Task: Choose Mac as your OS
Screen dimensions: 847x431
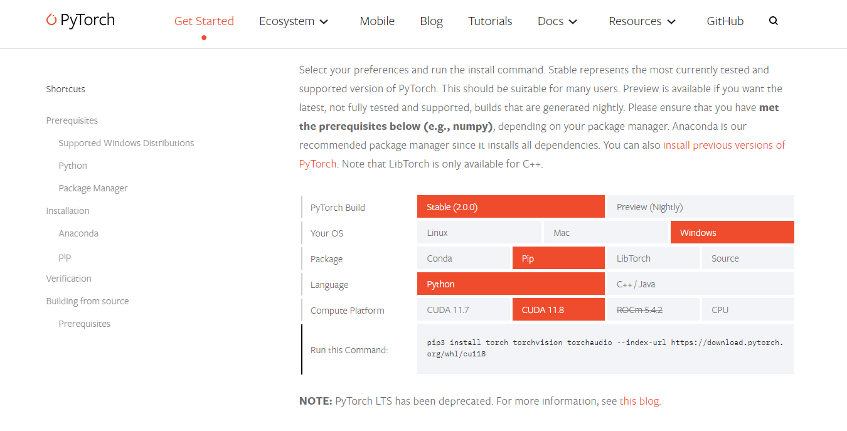Action: (605, 232)
